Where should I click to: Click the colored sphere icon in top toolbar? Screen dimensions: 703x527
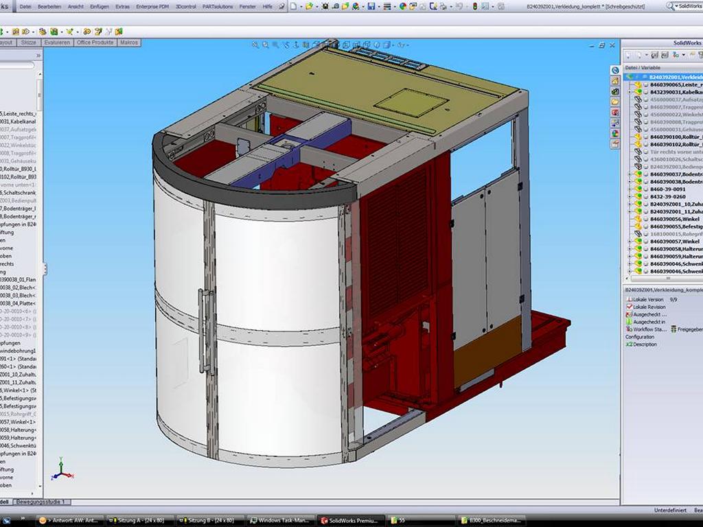click(402, 6)
